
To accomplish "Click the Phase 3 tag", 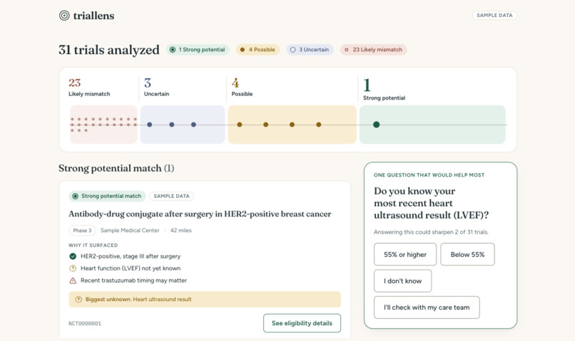I will (82, 231).
